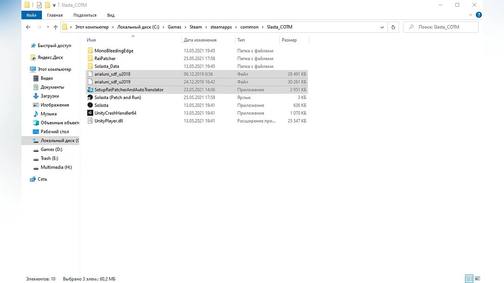Open the Quick Access Toolbar customize dropdown
Image resolution: width=504 pixels, height=283 pixels.
click(54, 5)
